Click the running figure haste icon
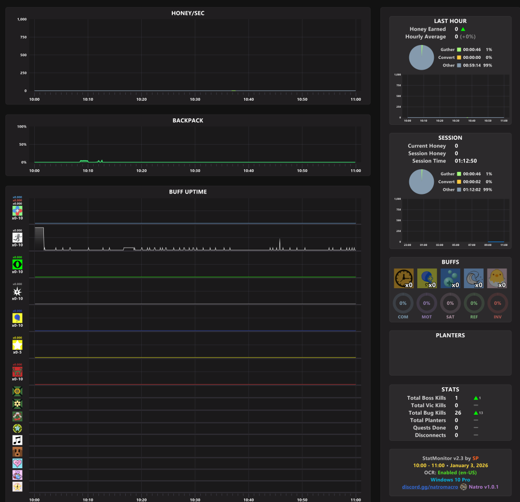 (17, 238)
